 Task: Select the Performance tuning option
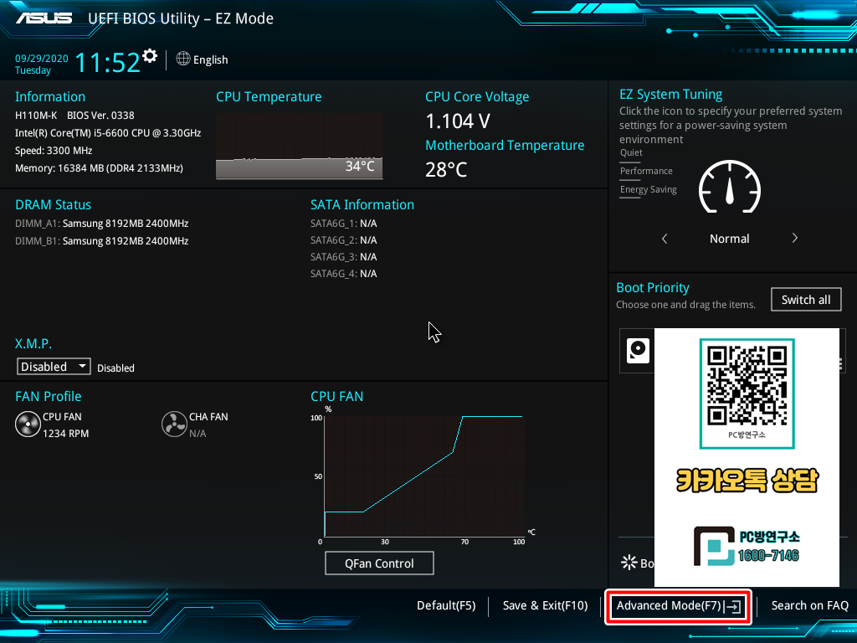[x=646, y=171]
